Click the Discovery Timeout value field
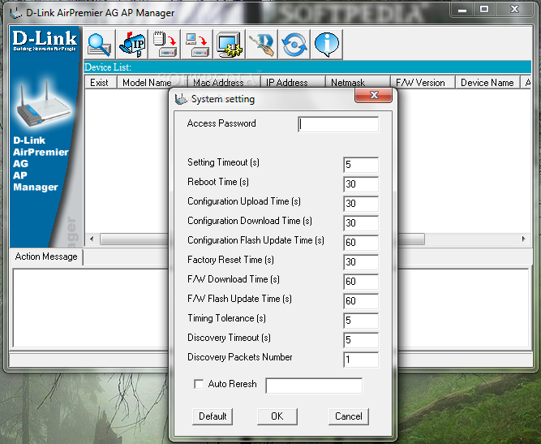Image resolution: width=541 pixels, height=444 pixels. click(x=361, y=340)
